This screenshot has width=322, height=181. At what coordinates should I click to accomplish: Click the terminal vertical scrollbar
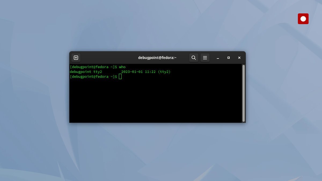(x=244, y=93)
